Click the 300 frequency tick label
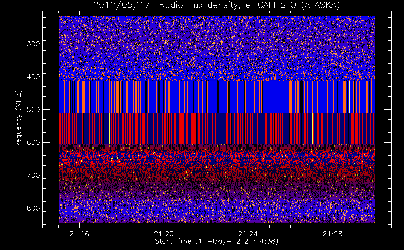404x250 pixels. tap(33, 44)
